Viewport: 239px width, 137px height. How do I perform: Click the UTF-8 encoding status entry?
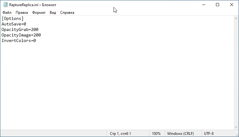pyautogui.click(x=209, y=134)
